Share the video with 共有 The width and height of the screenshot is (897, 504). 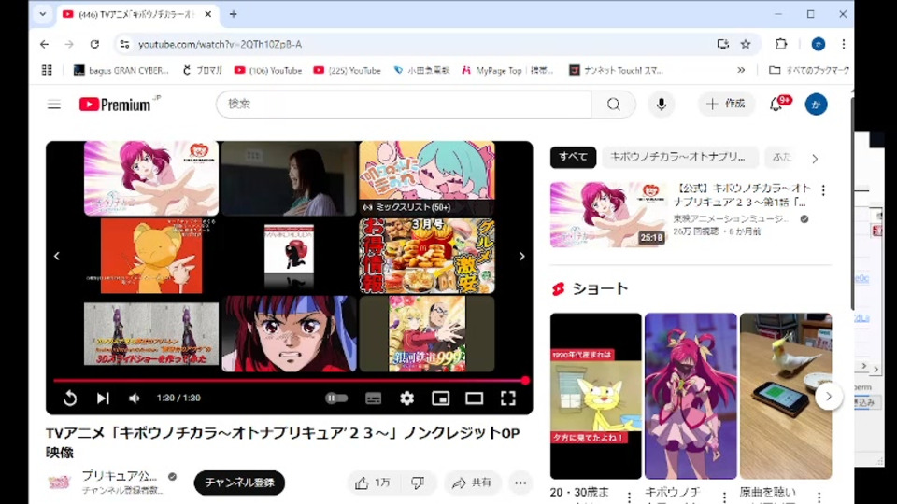coord(472,483)
